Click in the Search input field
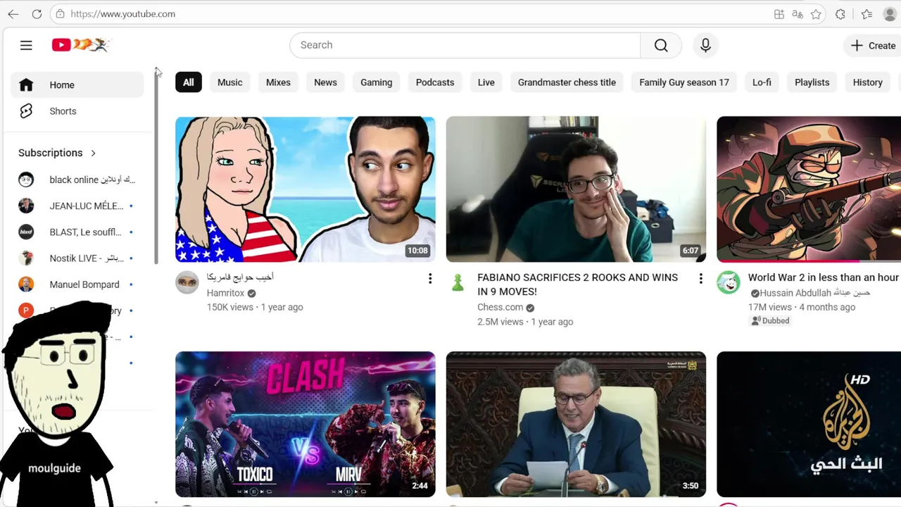This screenshot has width=901, height=507. click(465, 45)
